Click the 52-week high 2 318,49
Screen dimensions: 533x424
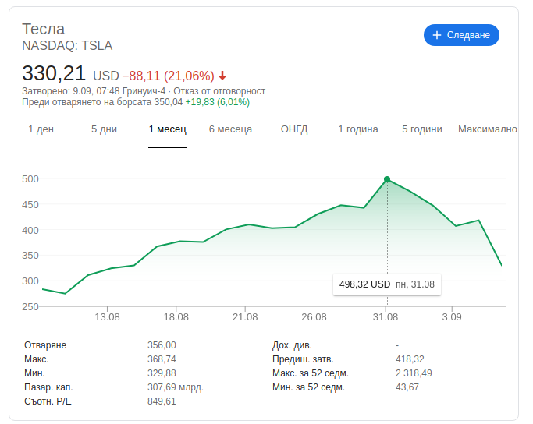(414, 373)
